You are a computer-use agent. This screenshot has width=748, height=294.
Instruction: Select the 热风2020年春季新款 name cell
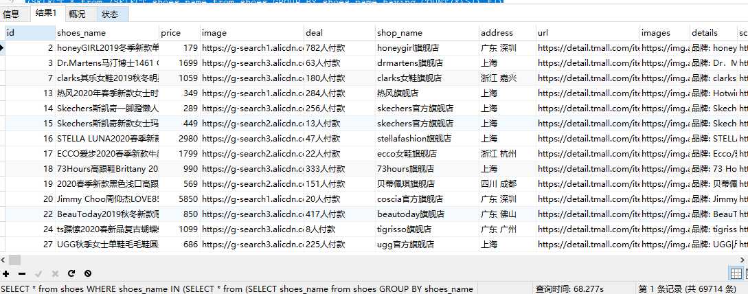click(107, 93)
